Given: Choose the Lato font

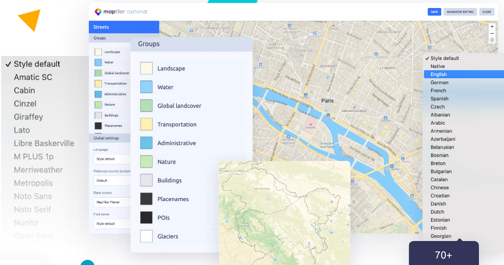Looking at the screenshot, I should pos(22,130).
